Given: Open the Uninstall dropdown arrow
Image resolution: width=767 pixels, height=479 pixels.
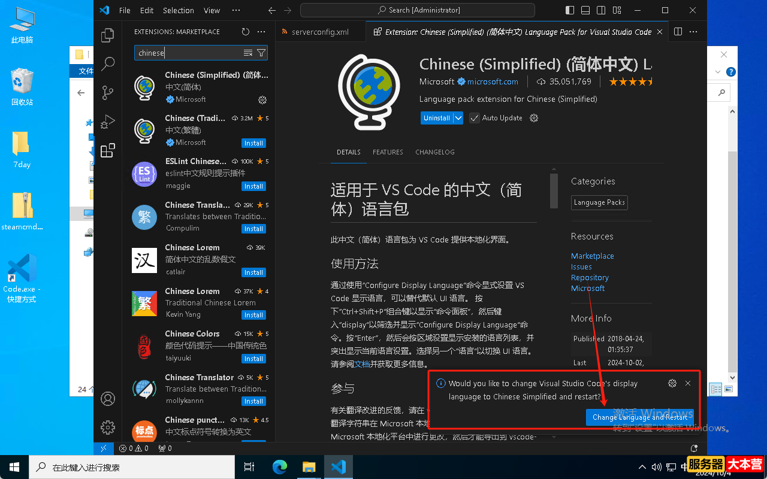Looking at the screenshot, I should [x=458, y=118].
